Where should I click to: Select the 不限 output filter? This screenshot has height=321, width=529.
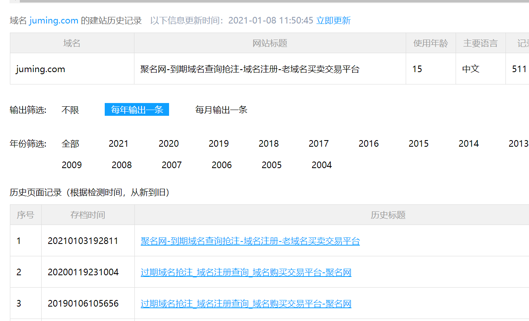coord(70,110)
